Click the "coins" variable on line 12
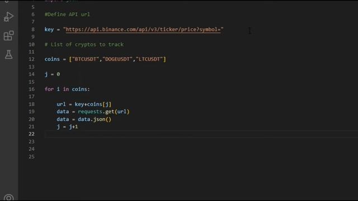Viewport: 358px width, 201px height. (52, 59)
